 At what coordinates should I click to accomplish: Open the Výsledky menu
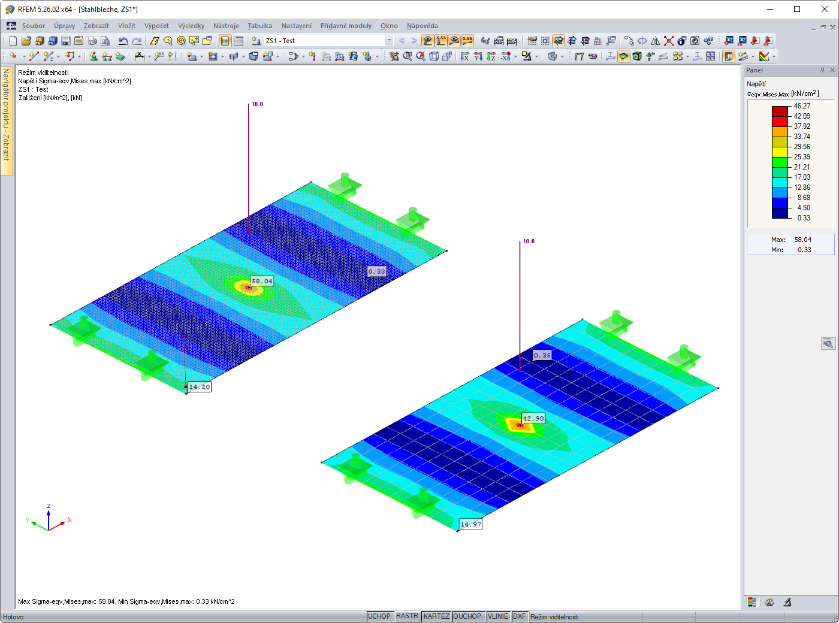coord(191,26)
